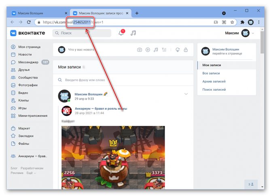
Task: Attach a video to new post
Action: point(148,50)
